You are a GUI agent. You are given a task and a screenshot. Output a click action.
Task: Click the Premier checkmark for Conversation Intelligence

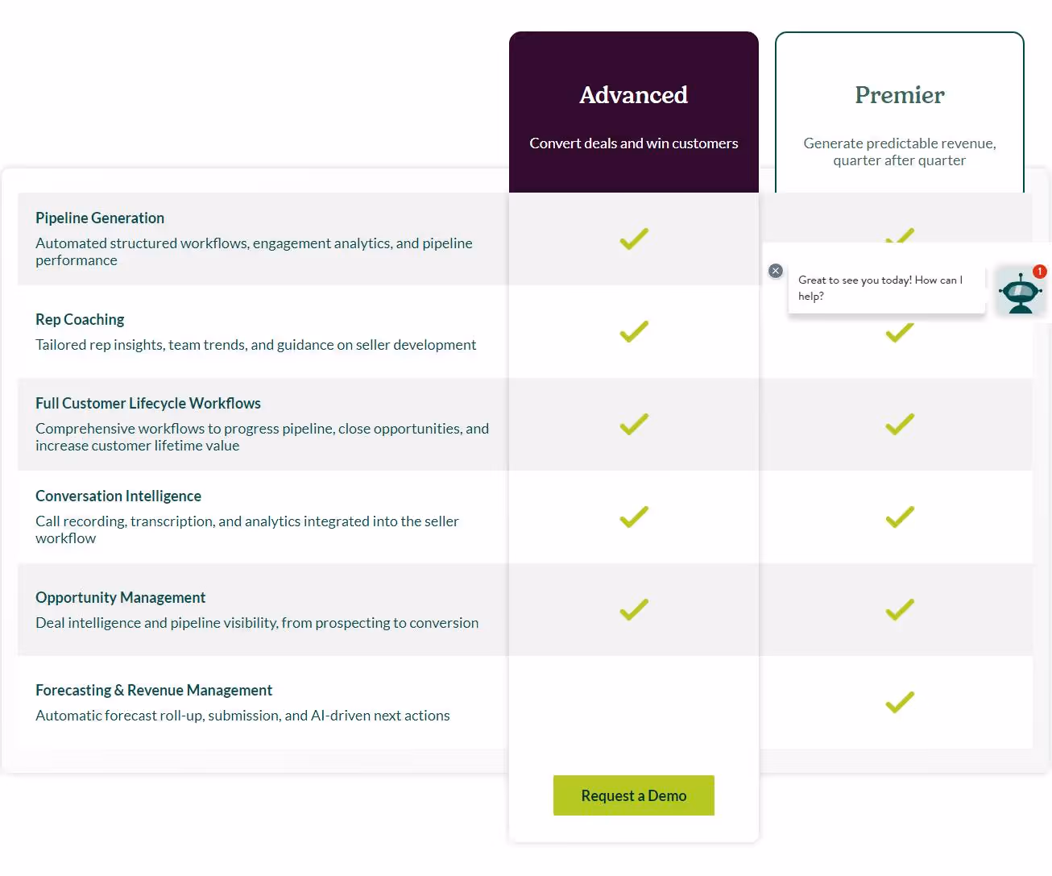(x=899, y=517)
